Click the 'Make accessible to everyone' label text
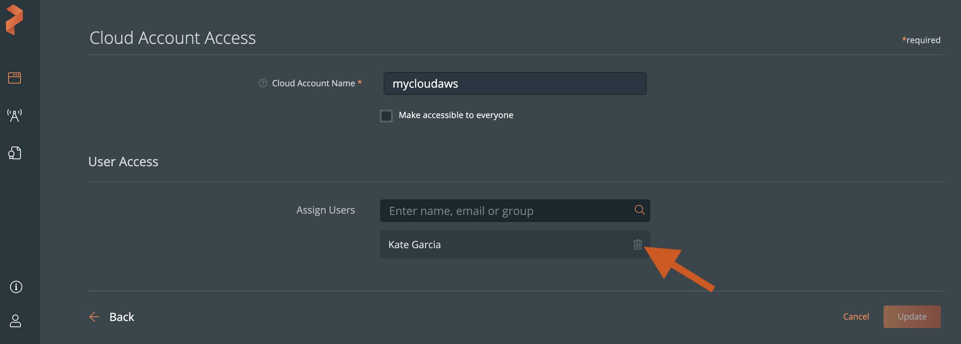This screenshot has width=961, height=344. coord(455,115)
